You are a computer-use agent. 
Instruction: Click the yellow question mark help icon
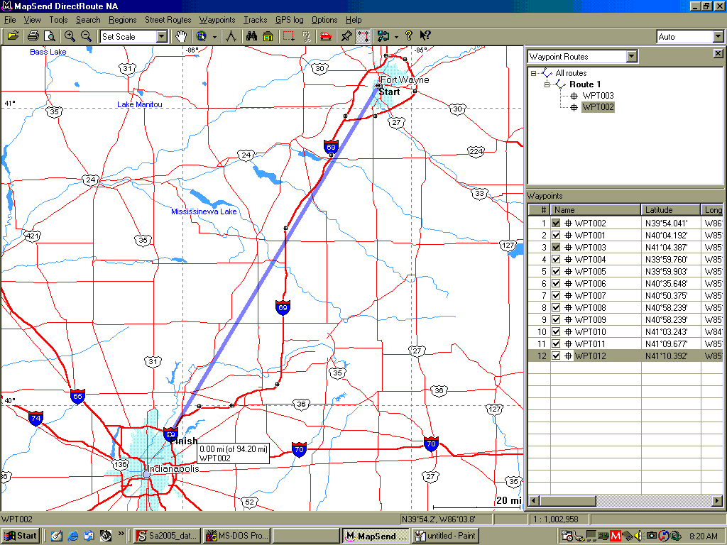(x=408, y=36)
